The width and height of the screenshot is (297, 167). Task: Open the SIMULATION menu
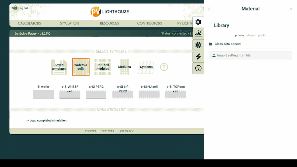point(70,23)
